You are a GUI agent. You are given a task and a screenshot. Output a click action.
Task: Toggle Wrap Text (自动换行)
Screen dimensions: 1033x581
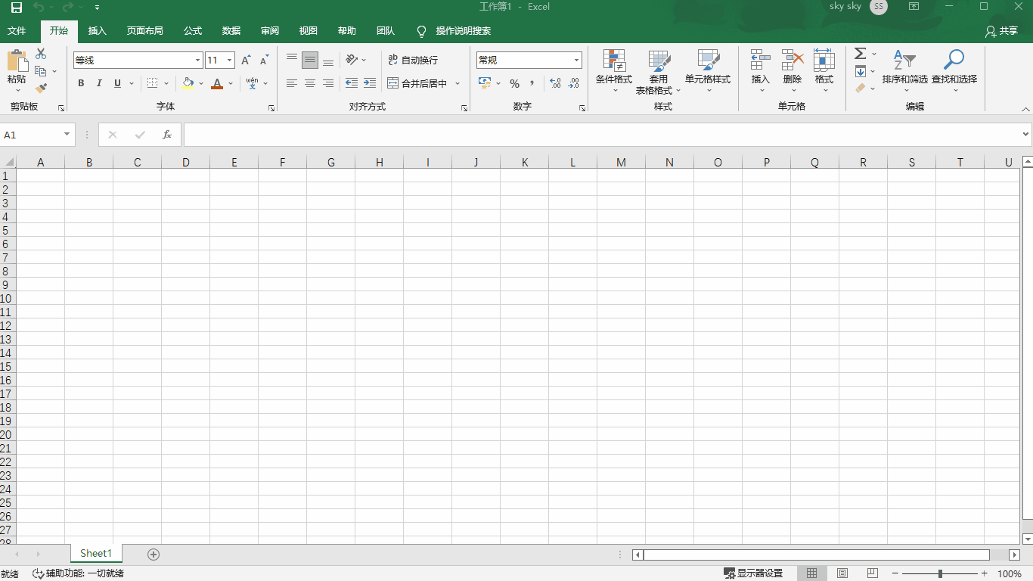412,61
